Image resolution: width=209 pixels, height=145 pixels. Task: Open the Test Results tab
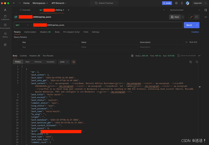[48, 56]
